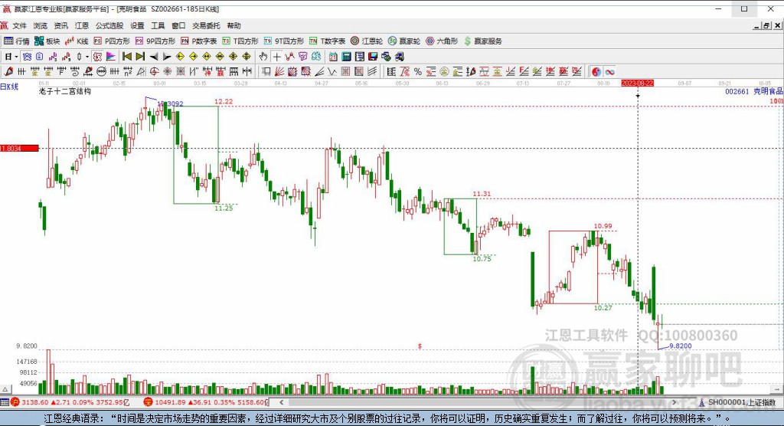This screenshot has width=784, height=426.
Task: Select the Gann fan lines tool
Action: pos(279,71)
